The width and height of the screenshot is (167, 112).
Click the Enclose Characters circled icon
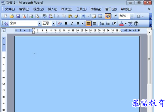pyautogui.click(x=136, y=23)
